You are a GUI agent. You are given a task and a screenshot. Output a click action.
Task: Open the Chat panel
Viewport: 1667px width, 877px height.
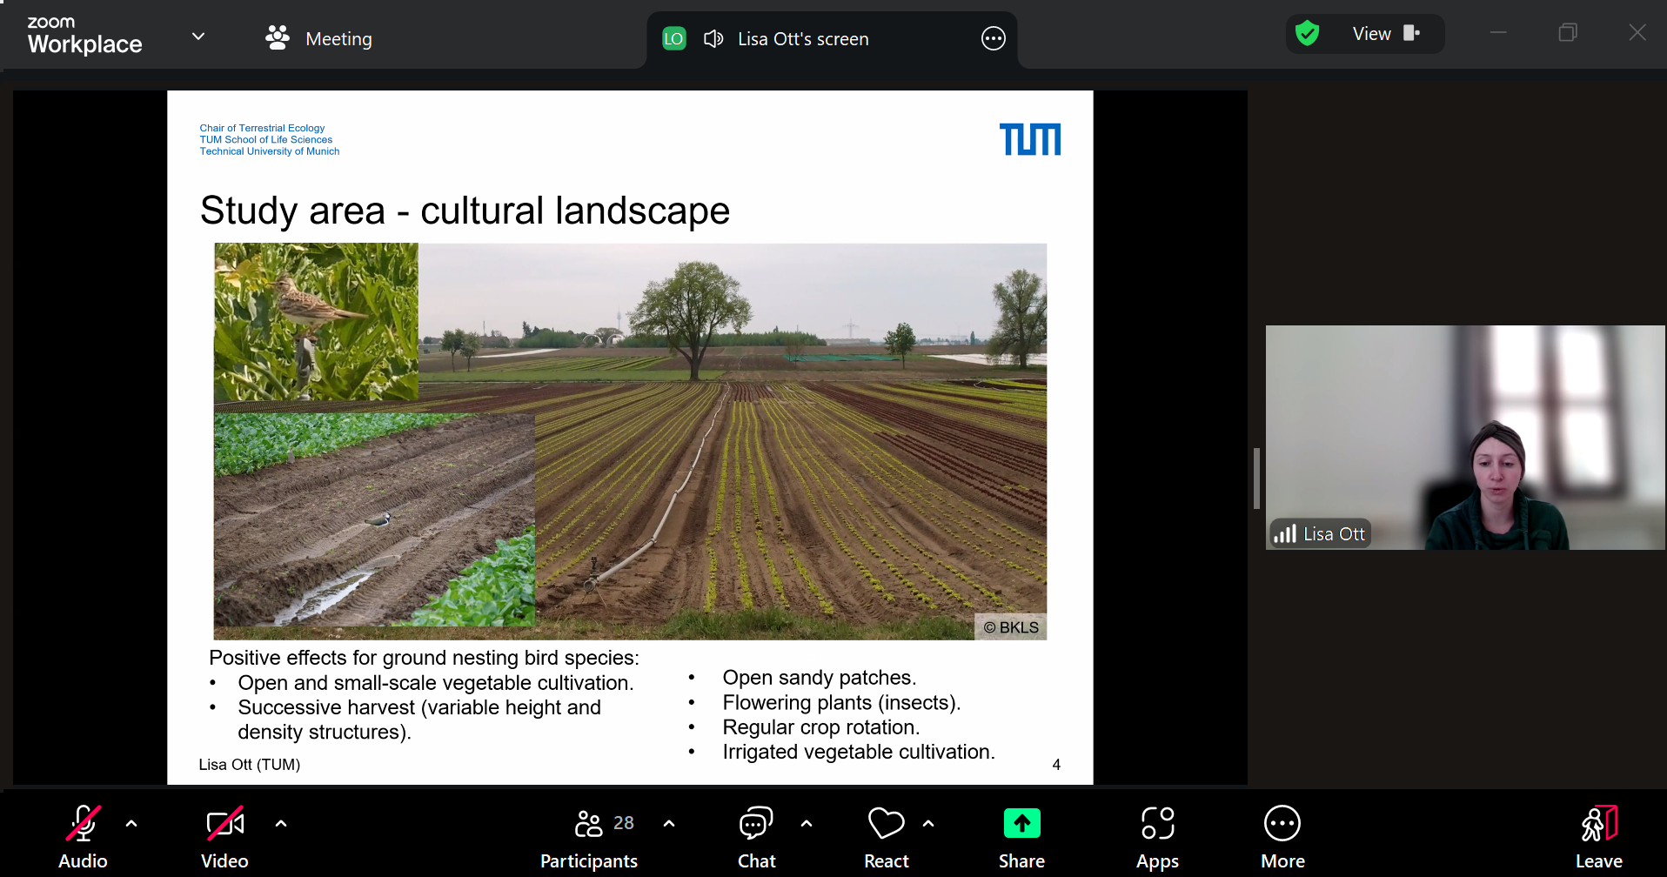pos(756,836)
